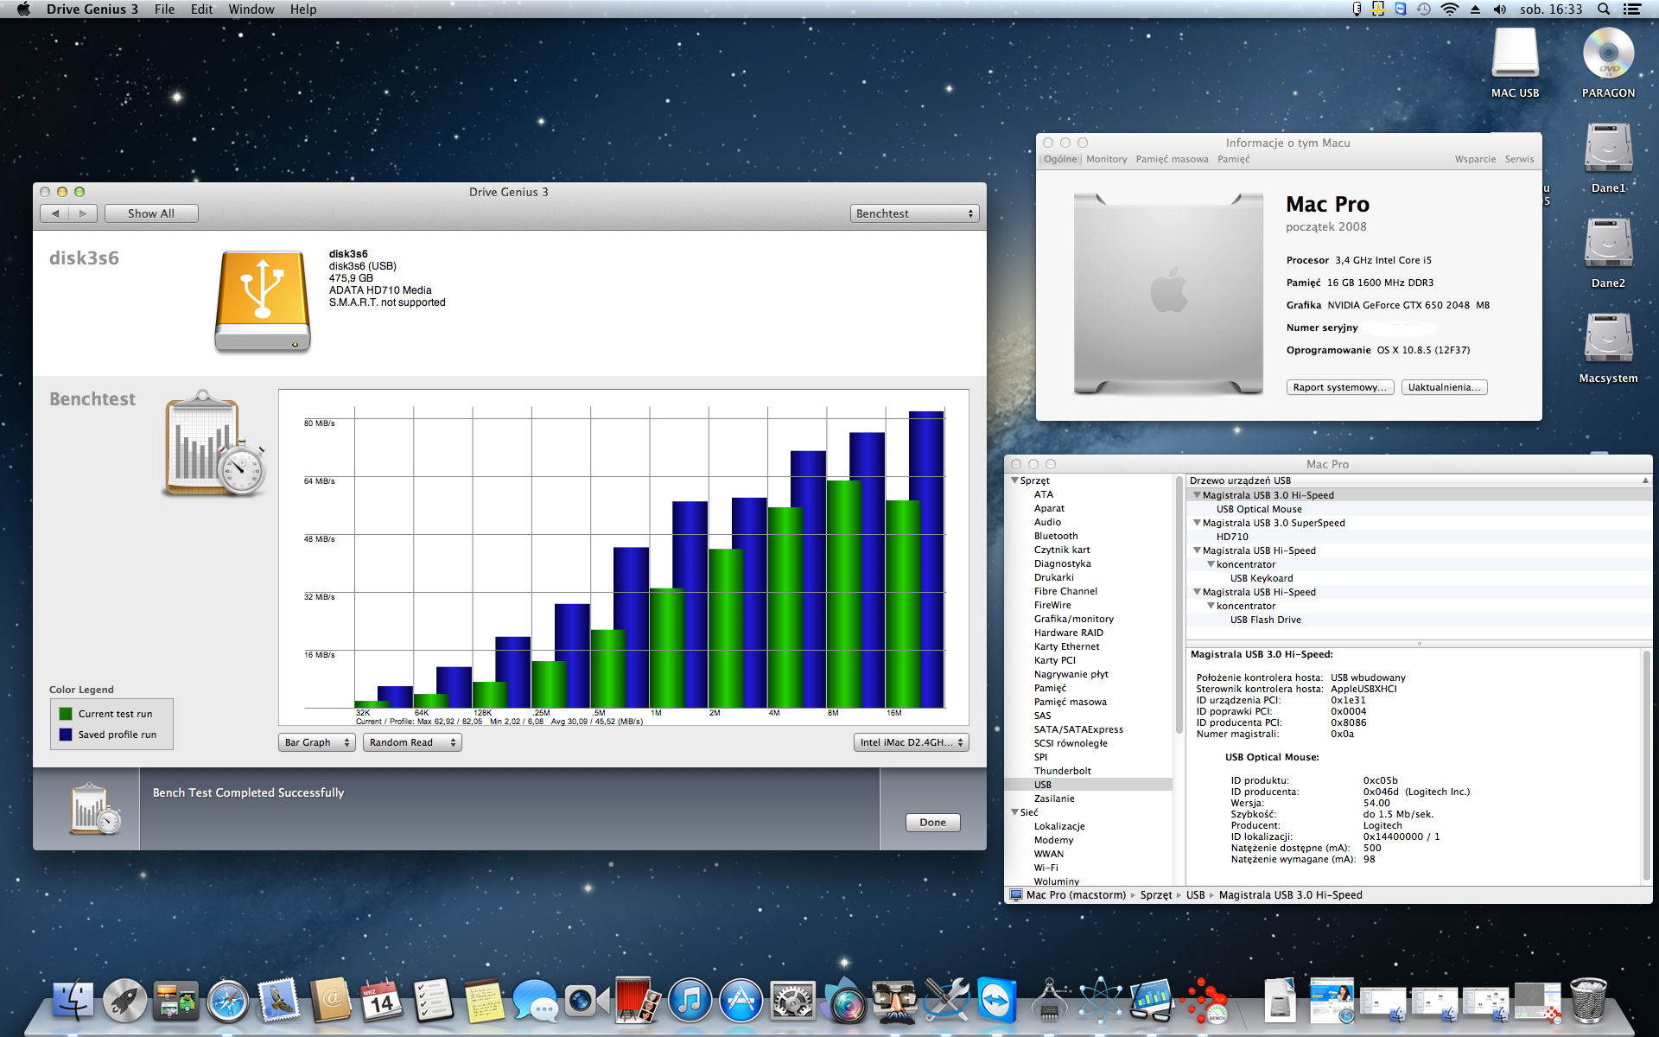Select the Macsystem drive on the desktop

(x=1608, y=347)
